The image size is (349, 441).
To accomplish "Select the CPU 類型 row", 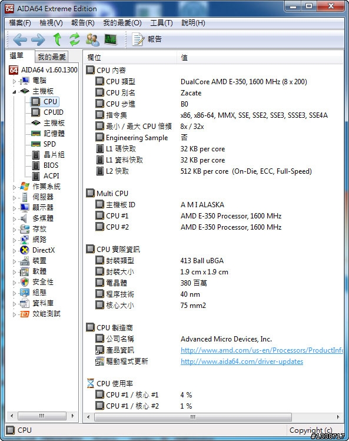I will click(214, 82).
